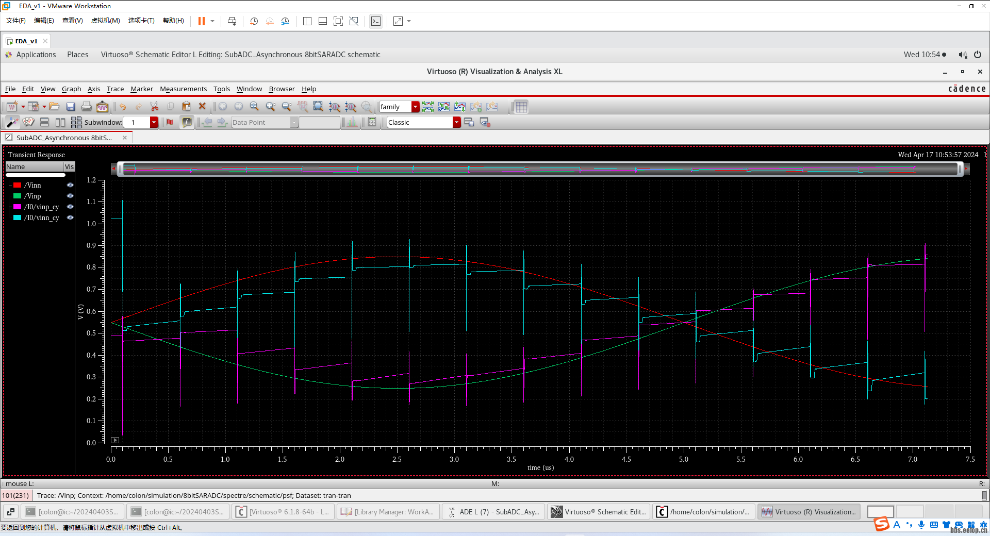Open the calculator icon
The width and height of the screenshot is (990, 536).
pos(372,122)
